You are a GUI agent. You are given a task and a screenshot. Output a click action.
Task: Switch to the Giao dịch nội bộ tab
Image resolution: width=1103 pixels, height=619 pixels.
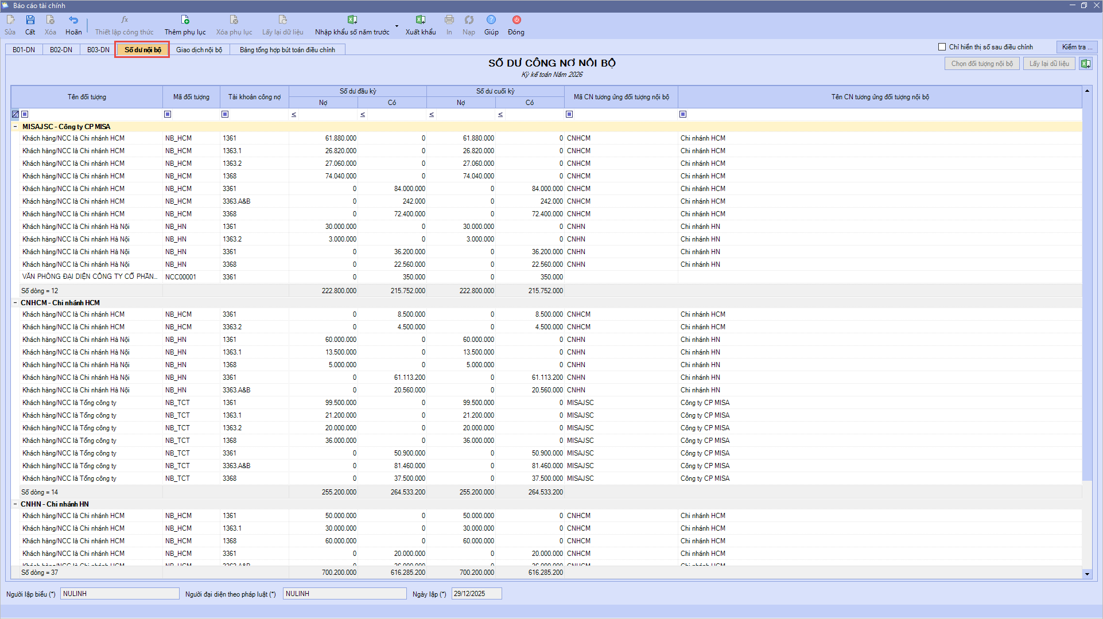point(199,50)
